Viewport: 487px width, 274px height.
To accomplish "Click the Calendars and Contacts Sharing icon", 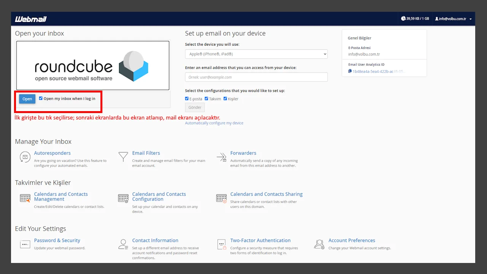I will coord(221,198).
